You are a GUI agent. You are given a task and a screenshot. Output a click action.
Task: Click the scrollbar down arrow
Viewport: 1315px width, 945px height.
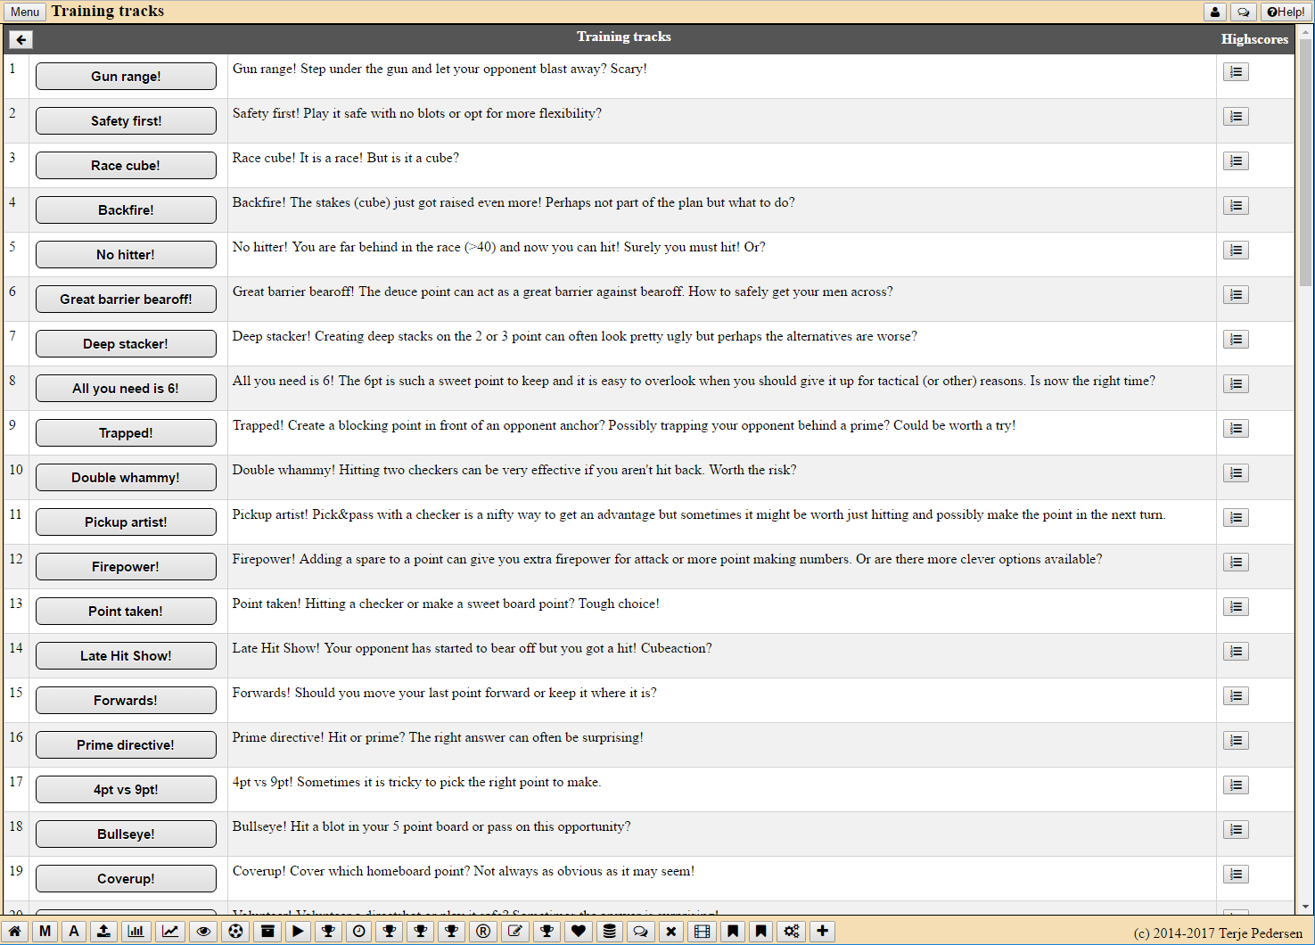click(1306, 907)
